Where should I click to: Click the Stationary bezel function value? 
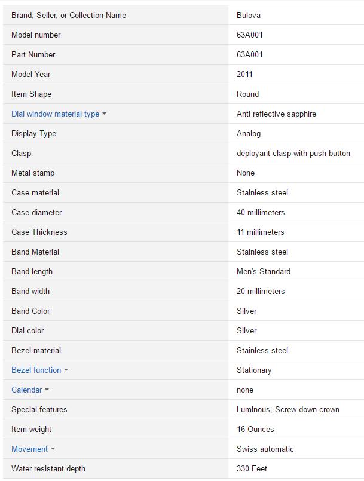coord(254,370)
